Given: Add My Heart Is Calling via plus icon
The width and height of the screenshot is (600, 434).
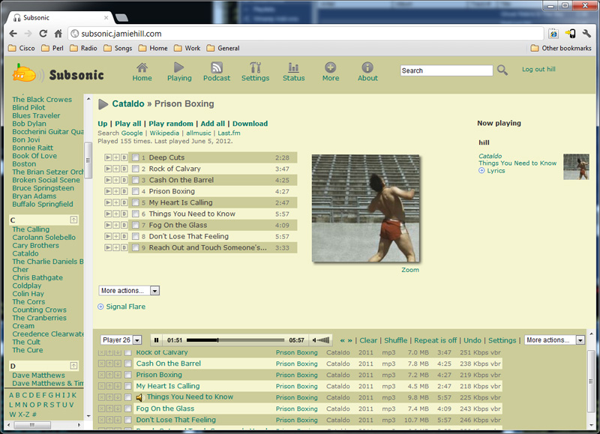Looking at the screenshot, I should pos(116,202).
